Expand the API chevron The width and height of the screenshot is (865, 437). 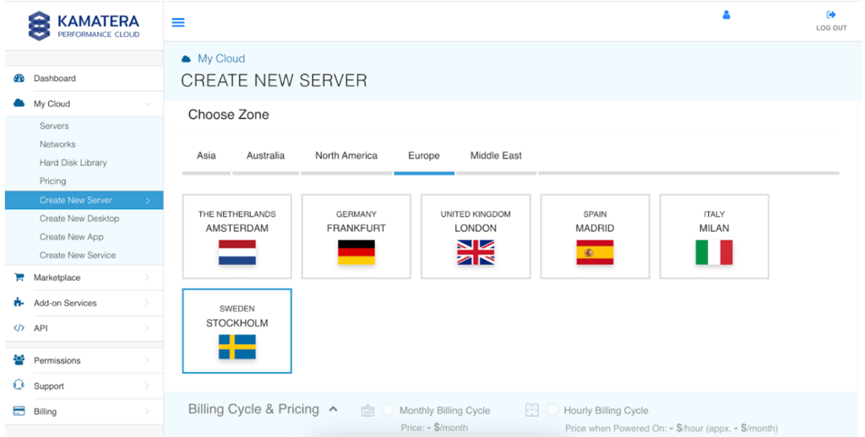pos(147,328)
